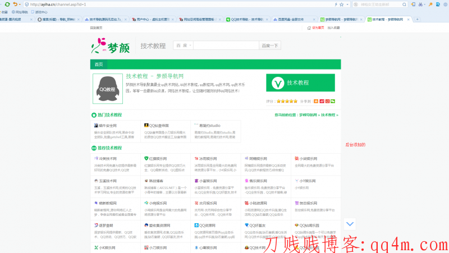Click the 百度一下 search button
The height and width of the screenshot is (253, 449).
point(270,45)
